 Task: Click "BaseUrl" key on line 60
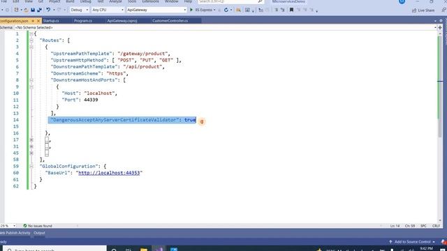pos(57,173)
